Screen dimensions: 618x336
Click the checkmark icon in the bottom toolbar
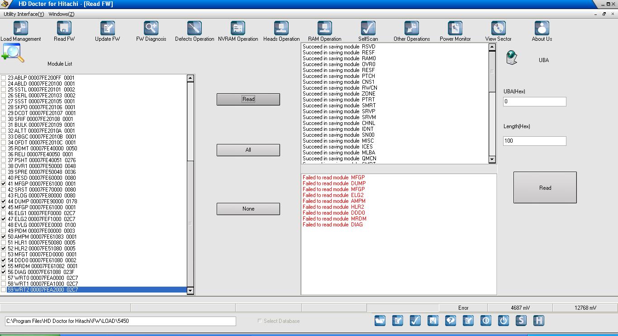click(415, 321)
